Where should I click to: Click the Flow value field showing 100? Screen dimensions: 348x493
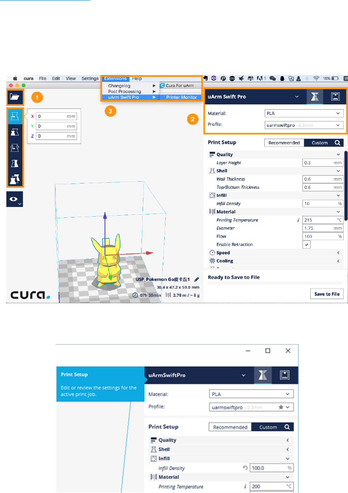click(323, 236)
